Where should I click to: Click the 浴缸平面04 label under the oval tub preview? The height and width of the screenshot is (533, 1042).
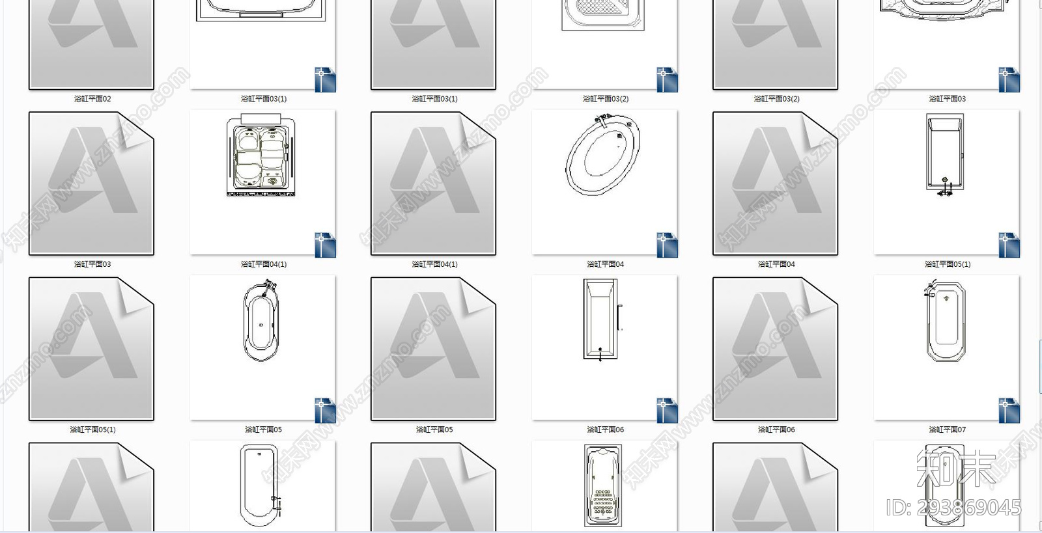tap(606, 264)
